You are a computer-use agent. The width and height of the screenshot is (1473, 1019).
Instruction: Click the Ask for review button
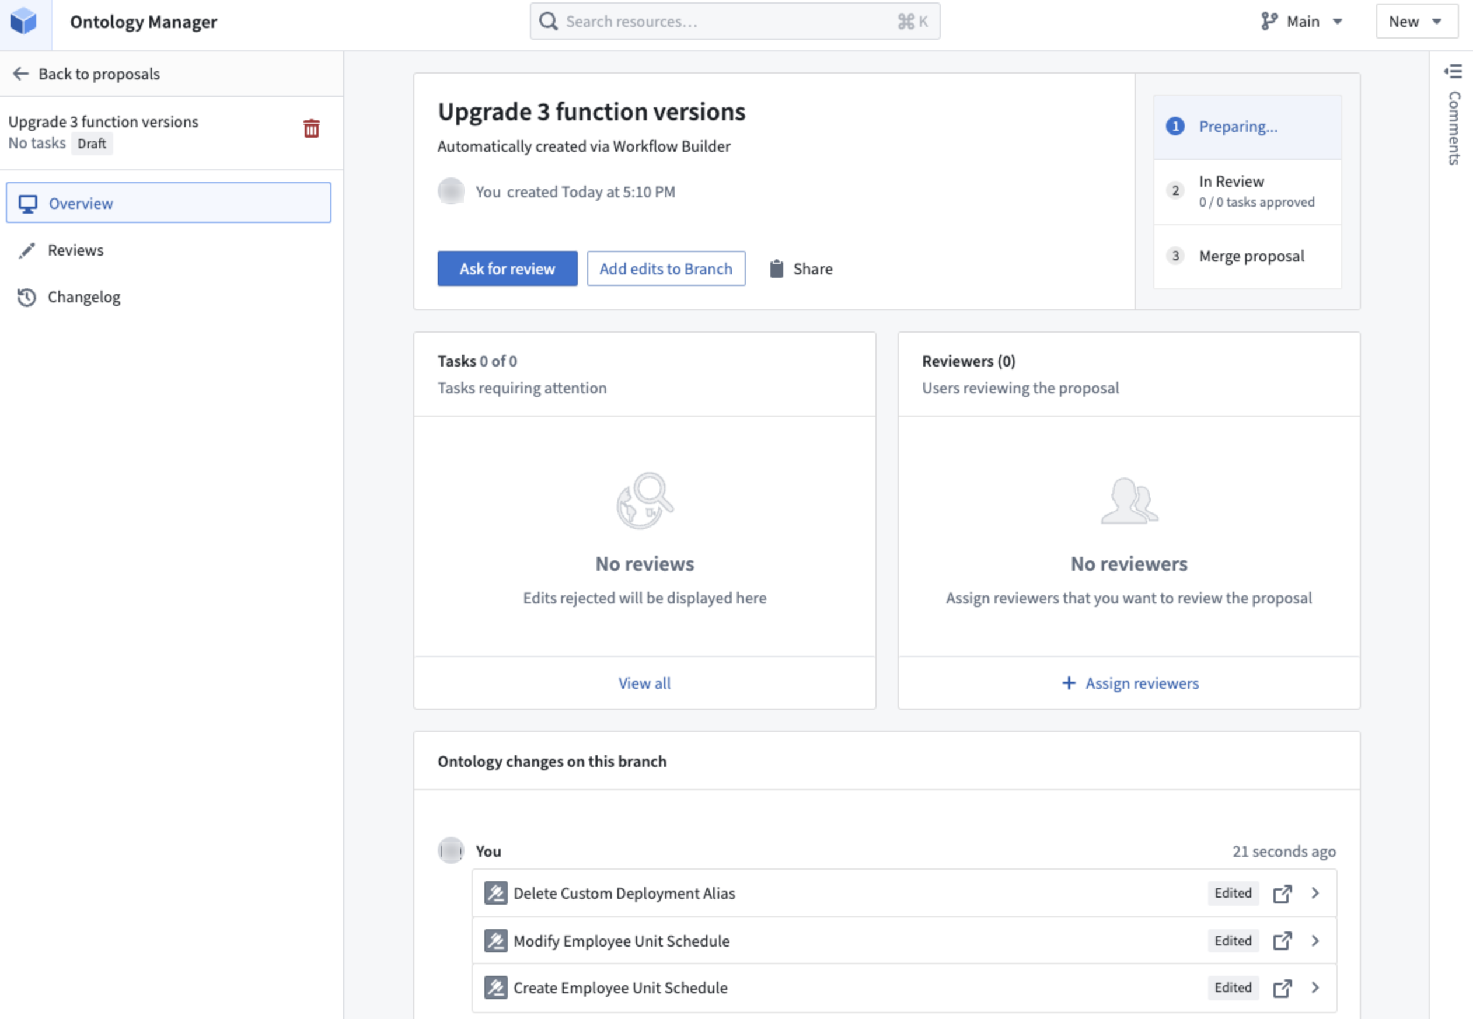point(507,268)
